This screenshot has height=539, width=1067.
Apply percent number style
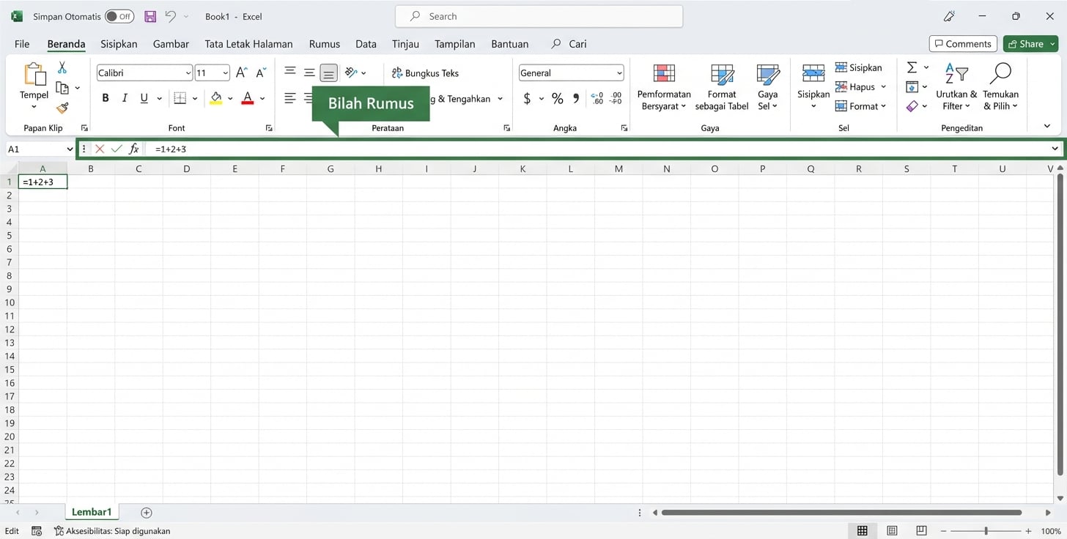(x=557, y=98)
